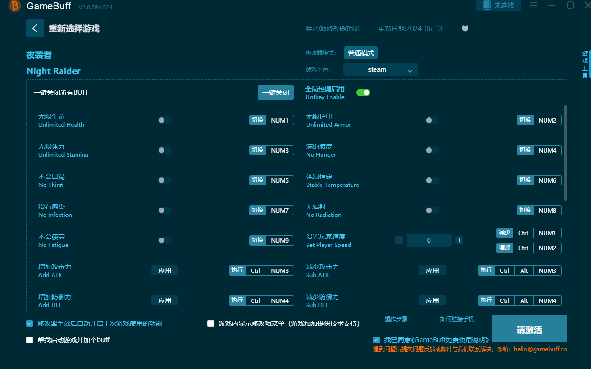Expand the steam platform dropdown

pos(380,69)
